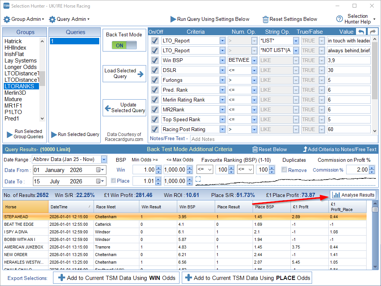Open Racing Post Rating criteria dropdown

[x=222, y=129]
